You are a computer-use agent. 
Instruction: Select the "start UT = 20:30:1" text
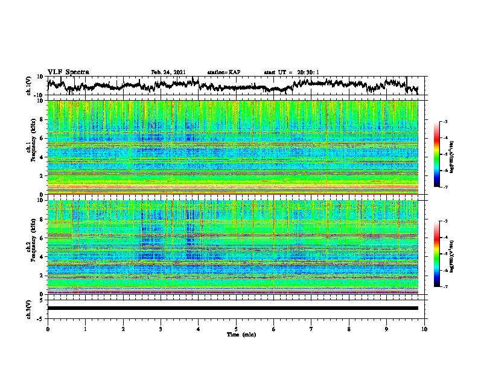tap(292, 72)
